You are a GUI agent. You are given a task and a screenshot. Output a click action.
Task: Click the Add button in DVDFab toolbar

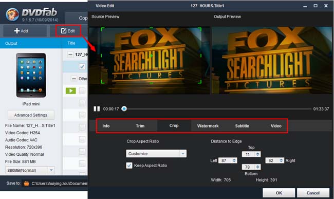pyautogui.click(x=25, y=31)
